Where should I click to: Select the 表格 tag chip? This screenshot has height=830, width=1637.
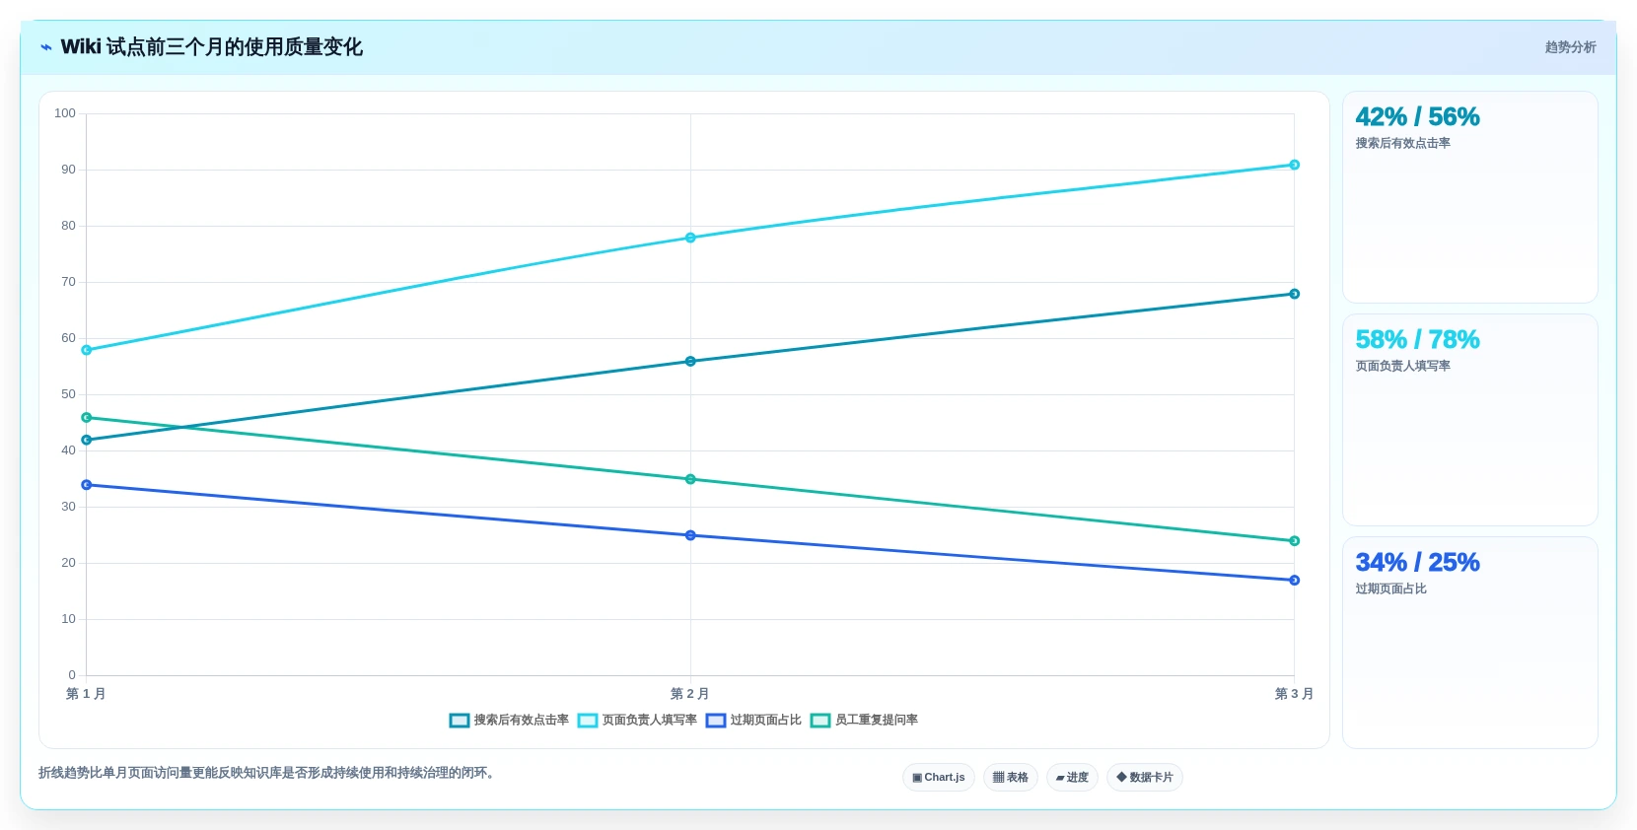pos(1011,778)
